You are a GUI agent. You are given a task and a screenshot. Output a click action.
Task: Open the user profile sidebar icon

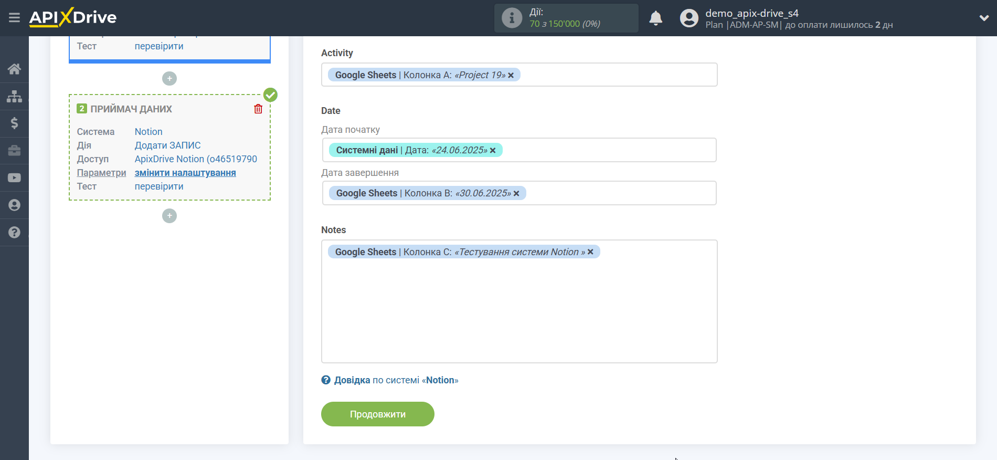[x=14, y=205]
